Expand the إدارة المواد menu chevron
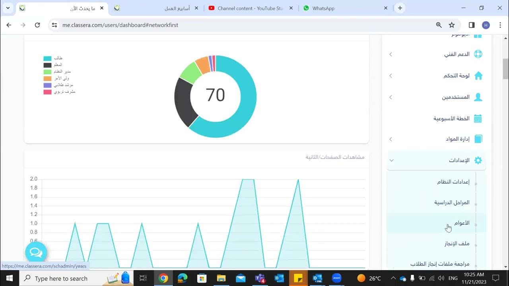This screenshot has height=286, width=509. click(390, 139)
